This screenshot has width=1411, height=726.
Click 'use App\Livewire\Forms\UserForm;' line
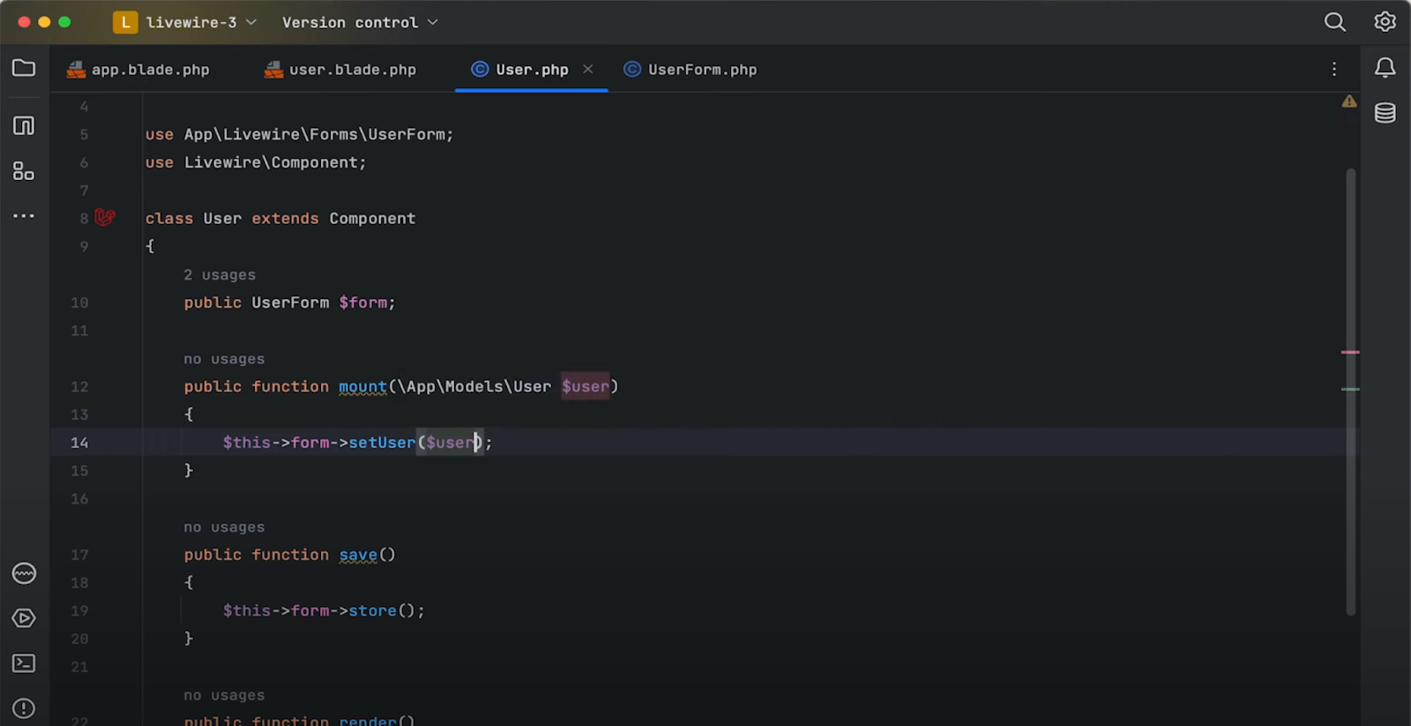[299, 134]
